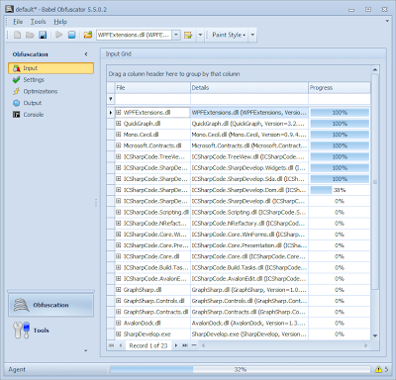Expand the SharpDevelop.exe row
Image resolution: width=396 pixels, height=380 pixels.
pos(119,334)
